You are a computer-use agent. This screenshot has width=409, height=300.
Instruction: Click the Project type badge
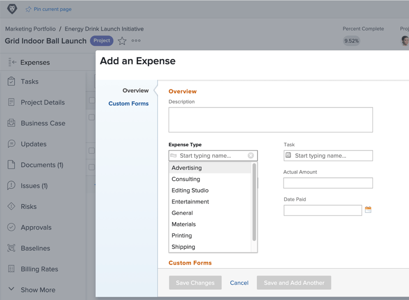click(102, 40)
